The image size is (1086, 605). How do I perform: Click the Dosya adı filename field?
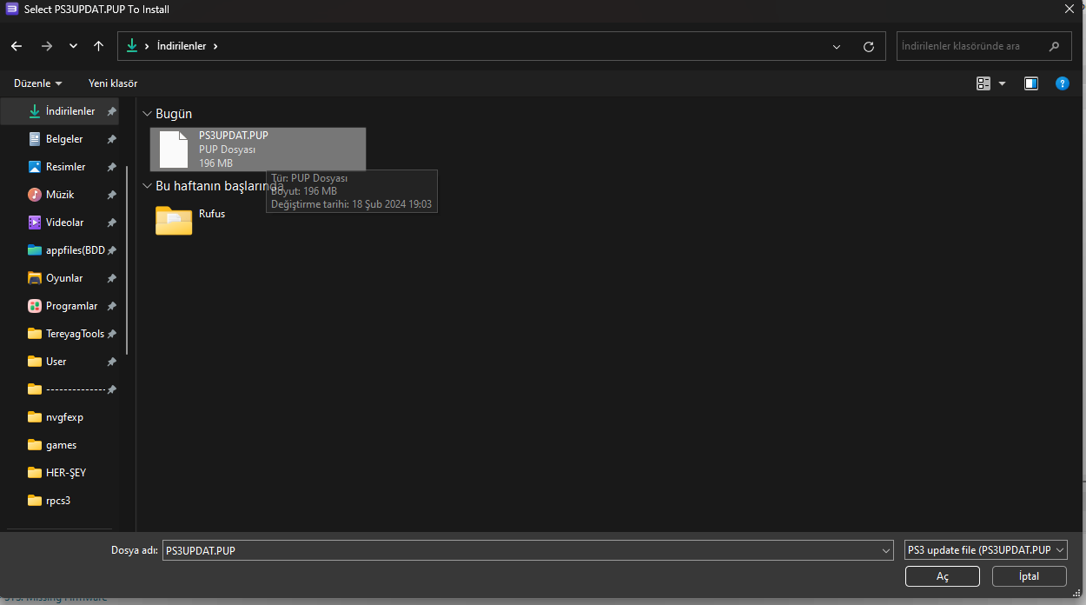(521, 550)
